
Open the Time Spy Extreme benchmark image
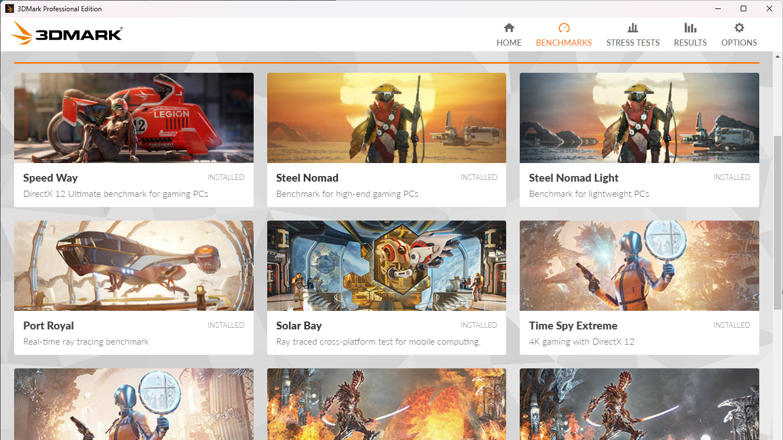point(640,266)
